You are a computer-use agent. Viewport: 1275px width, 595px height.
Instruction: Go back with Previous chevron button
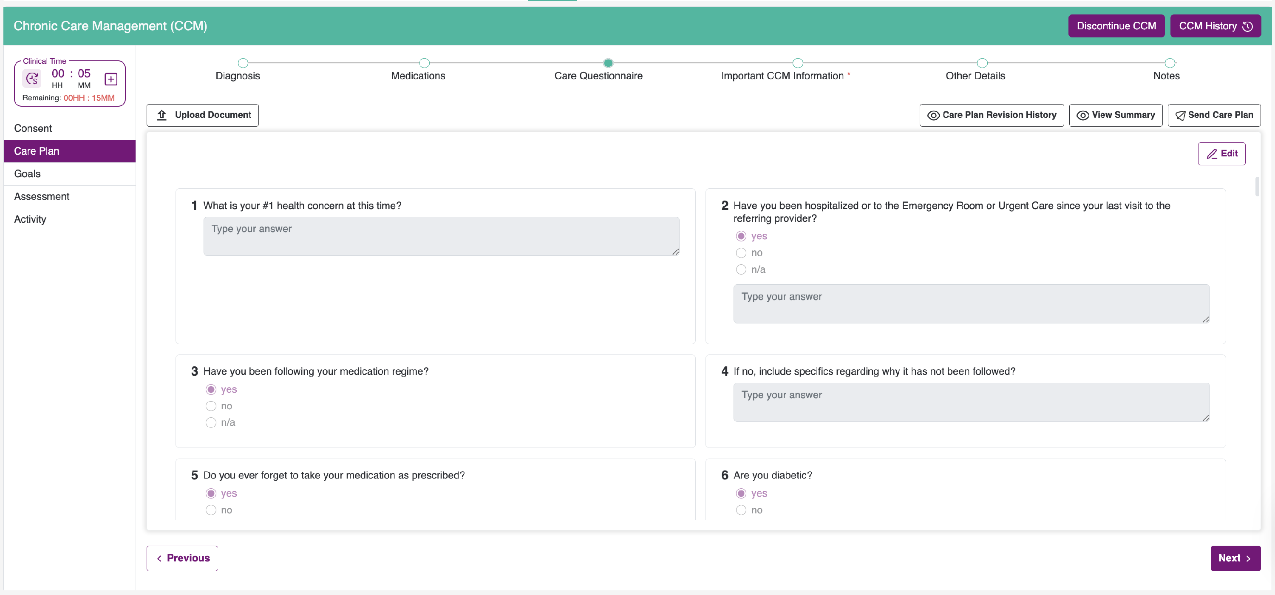(x=182, y=558)
